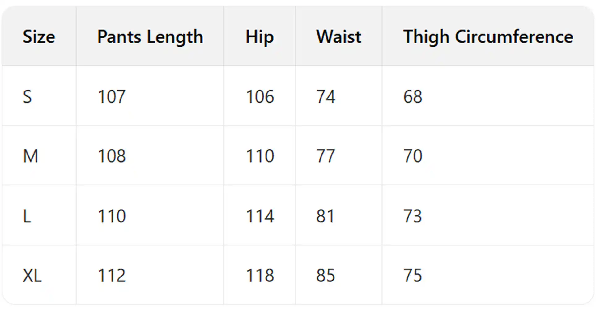Image resolution: width=596 pixels, height=309 pixels.
Task: Click waist value 74 for size S
Action: 326,96
